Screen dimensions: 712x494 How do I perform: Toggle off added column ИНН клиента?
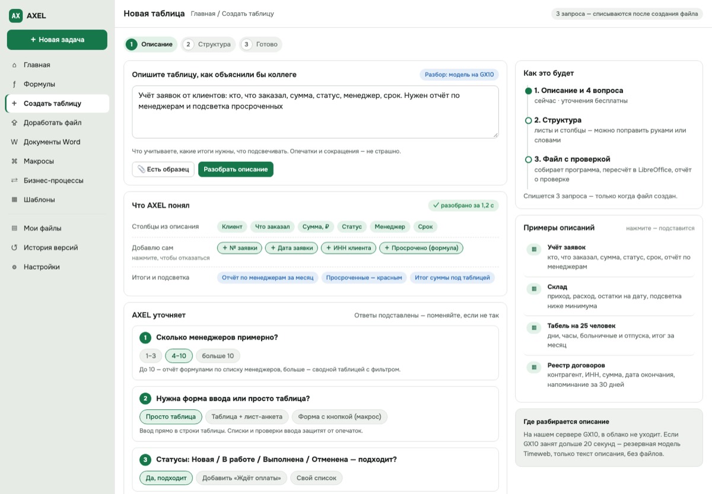coord(348,248)
